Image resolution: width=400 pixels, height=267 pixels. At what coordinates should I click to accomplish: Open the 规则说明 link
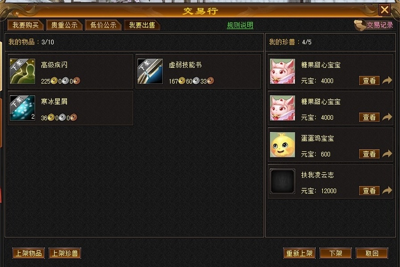pos(240,25)
